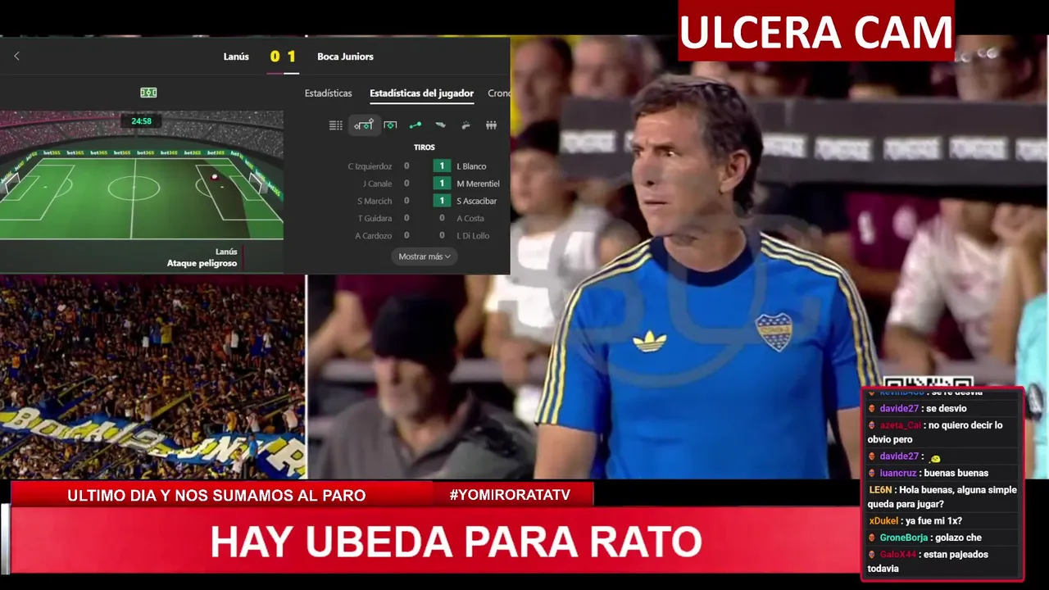Image resolution: width=1049 pixels, height=590 pixels.
Task: Select Boca Juniors team name in the scoreboard
Action: pos(345,57)
